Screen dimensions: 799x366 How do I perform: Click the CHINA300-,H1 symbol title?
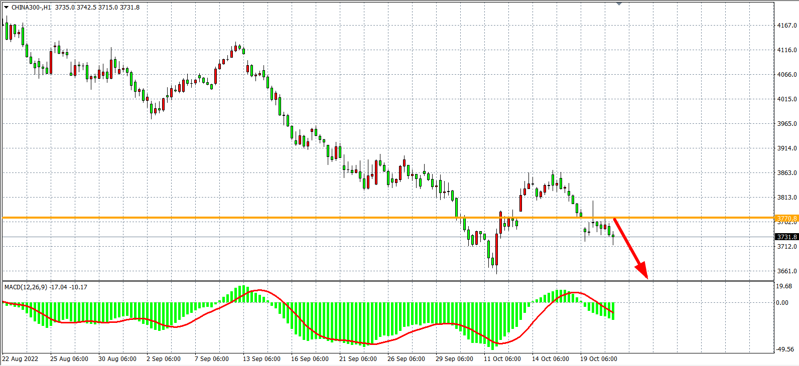pyautogui.click(x=31, y=8)
